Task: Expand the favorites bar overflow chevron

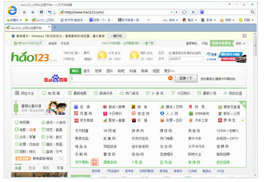Action: (x=148, y=20)
